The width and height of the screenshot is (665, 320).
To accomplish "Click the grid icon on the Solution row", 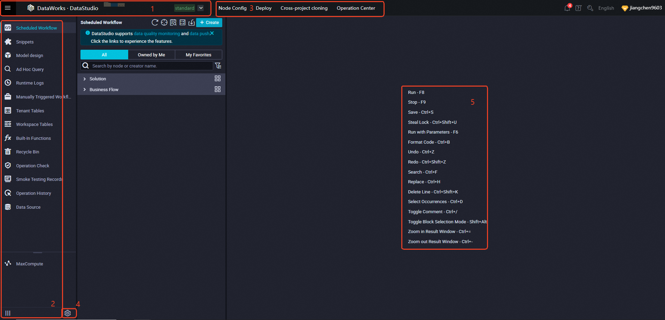I will pyautogui.click(x=218, y=79).
